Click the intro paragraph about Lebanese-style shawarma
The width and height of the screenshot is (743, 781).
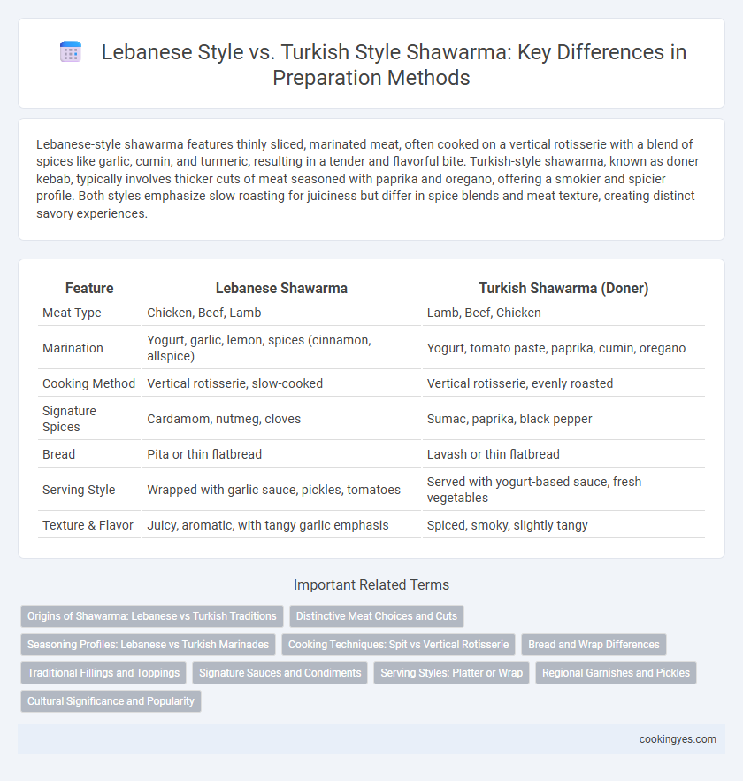368,179
